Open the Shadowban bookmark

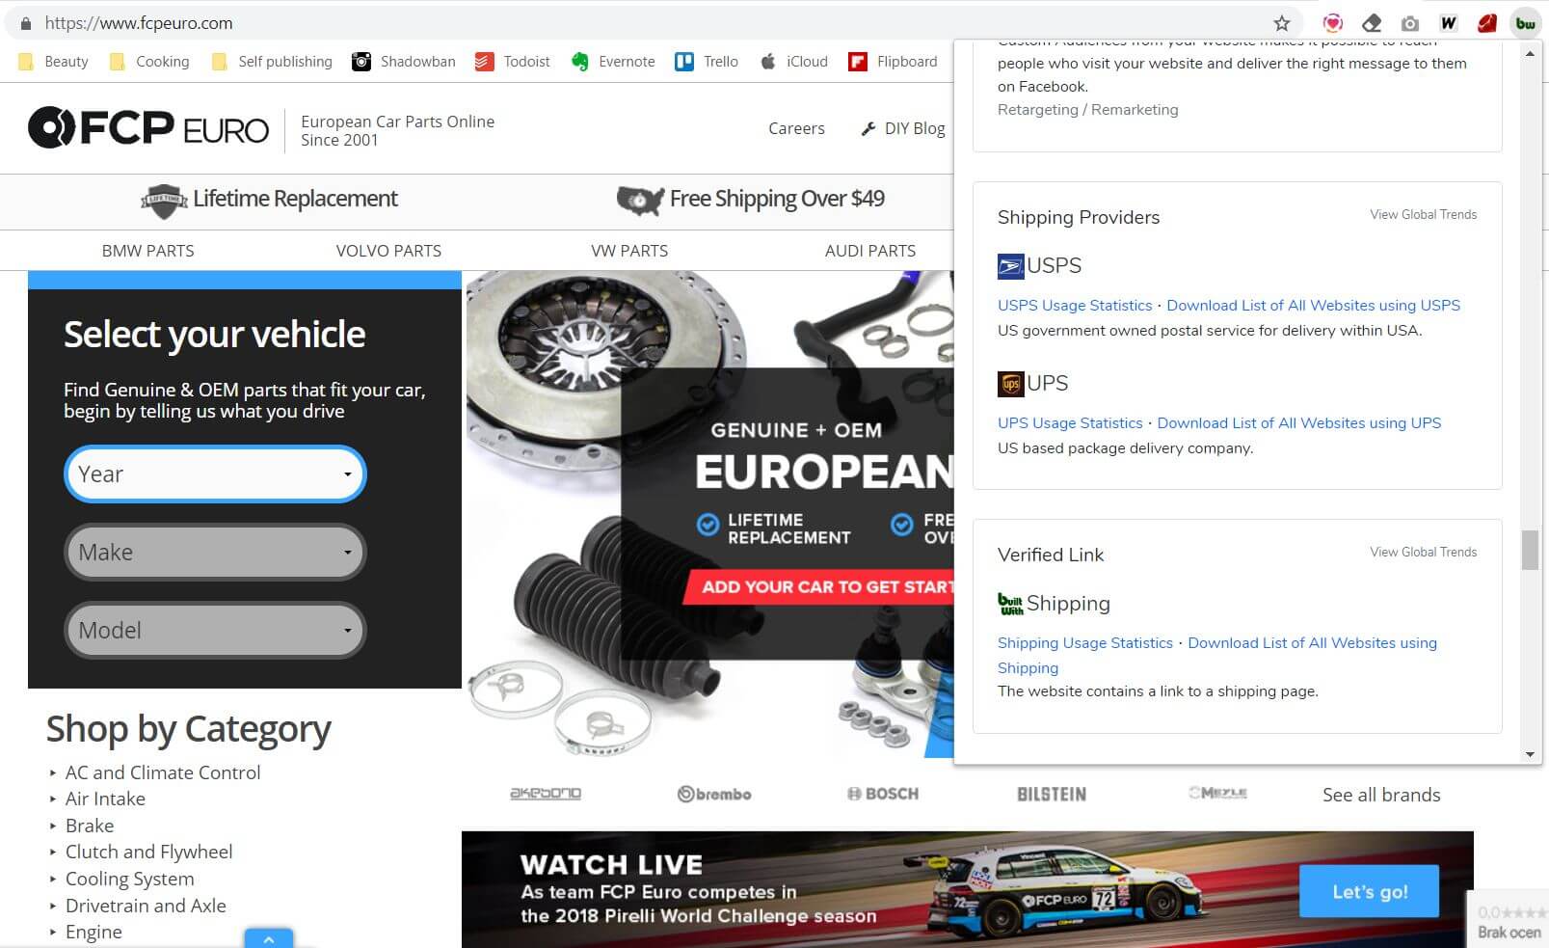click(404, 62)
